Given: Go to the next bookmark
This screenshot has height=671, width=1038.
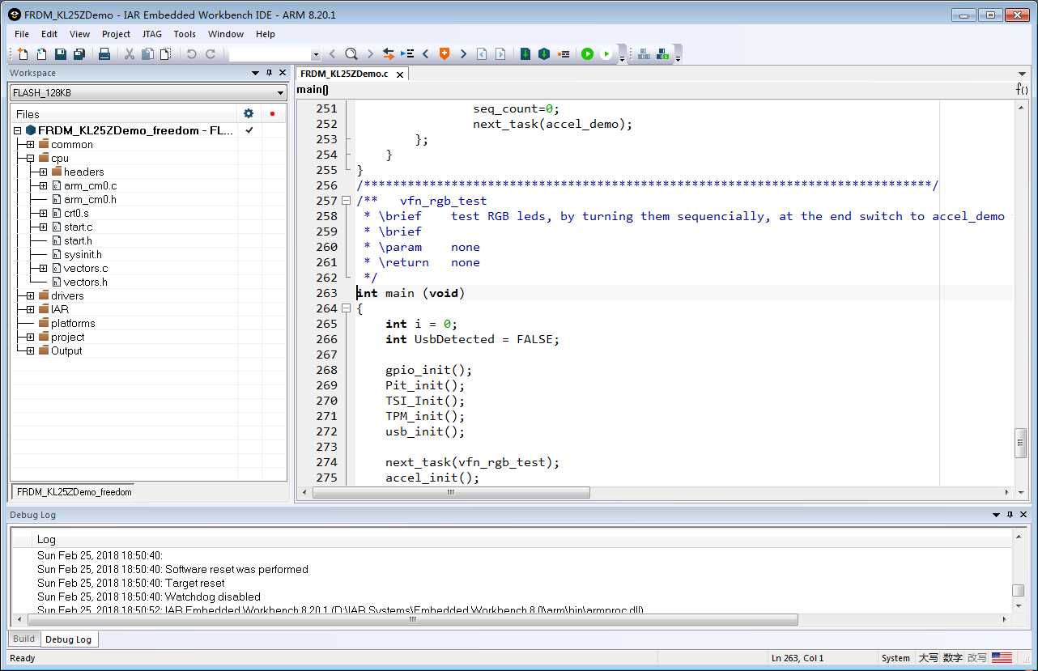Looking at the screenshot, I should point(463,54).
